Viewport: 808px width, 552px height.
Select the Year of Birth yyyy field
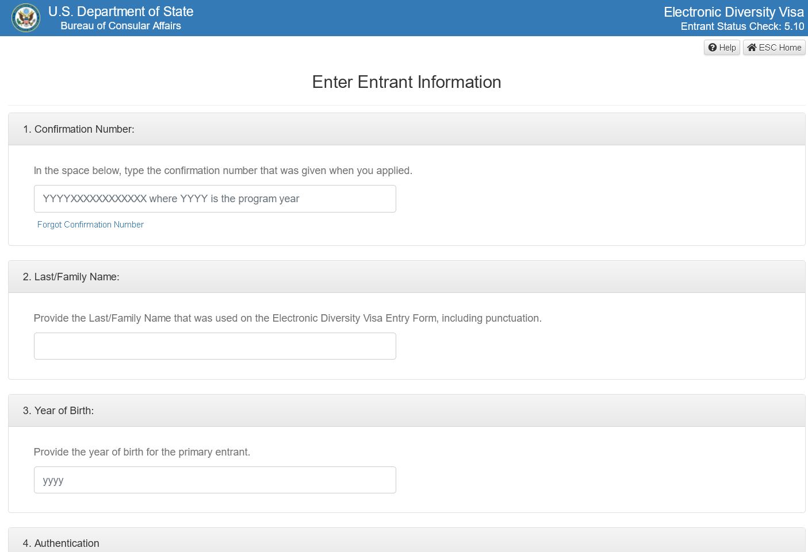coord(215,480)
